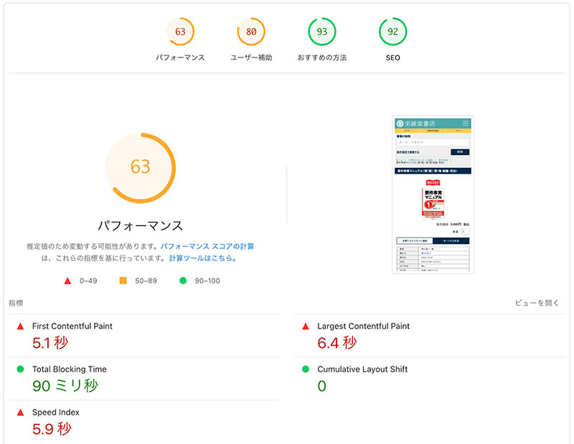Screen dimensions: 574x444
Task: Click the page screenshot thumbnail
Action: coord(433,194)
